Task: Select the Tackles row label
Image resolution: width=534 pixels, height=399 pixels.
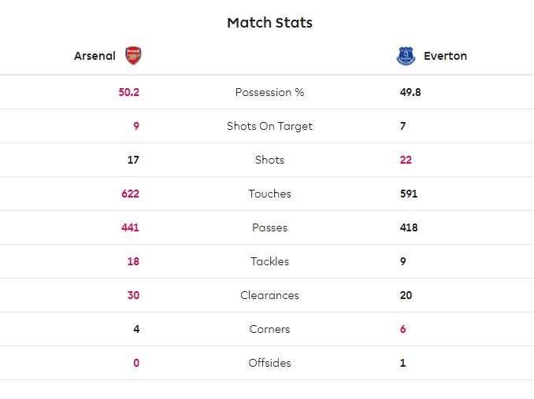Action: pos(269,261)
